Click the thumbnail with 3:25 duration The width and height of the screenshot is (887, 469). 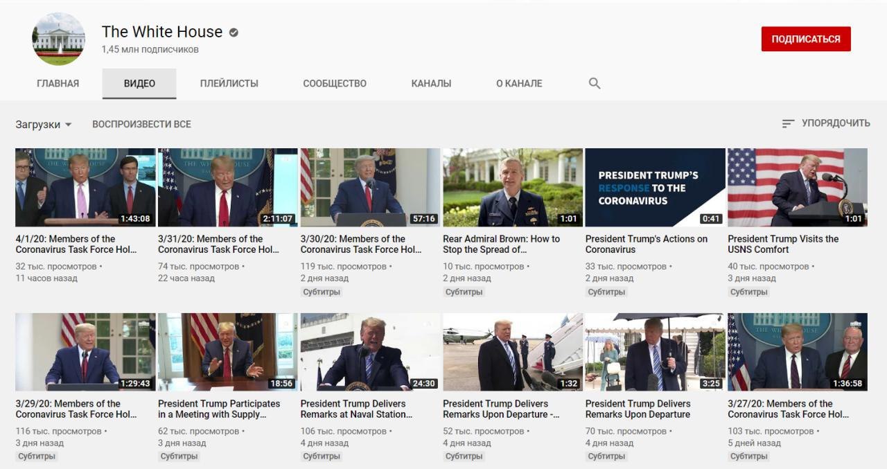[656, 352]
